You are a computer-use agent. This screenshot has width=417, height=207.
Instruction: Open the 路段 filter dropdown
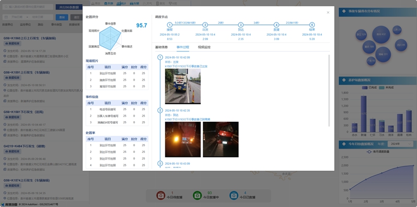coord(41,24)
